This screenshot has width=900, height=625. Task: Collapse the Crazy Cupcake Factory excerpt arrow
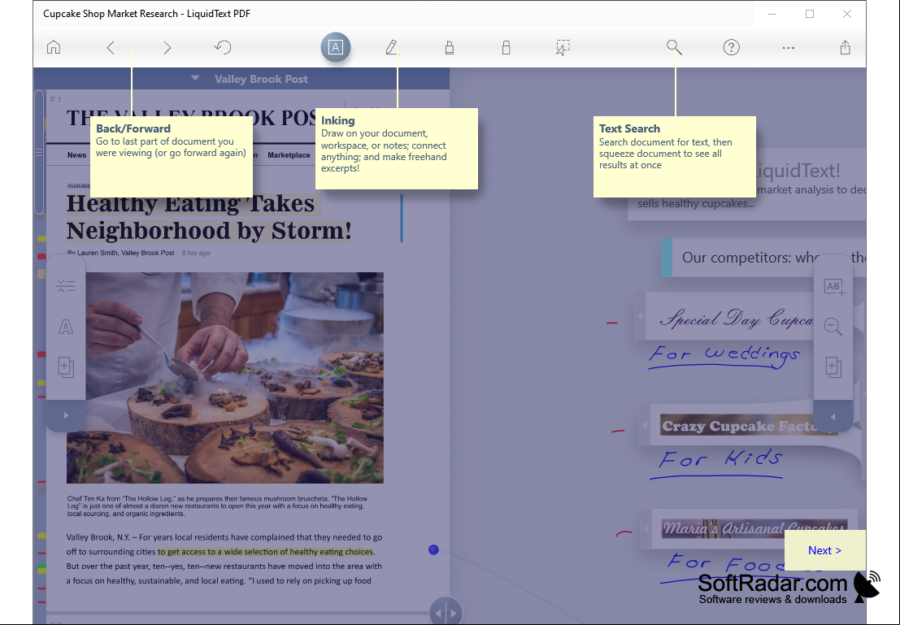(645, 425)
